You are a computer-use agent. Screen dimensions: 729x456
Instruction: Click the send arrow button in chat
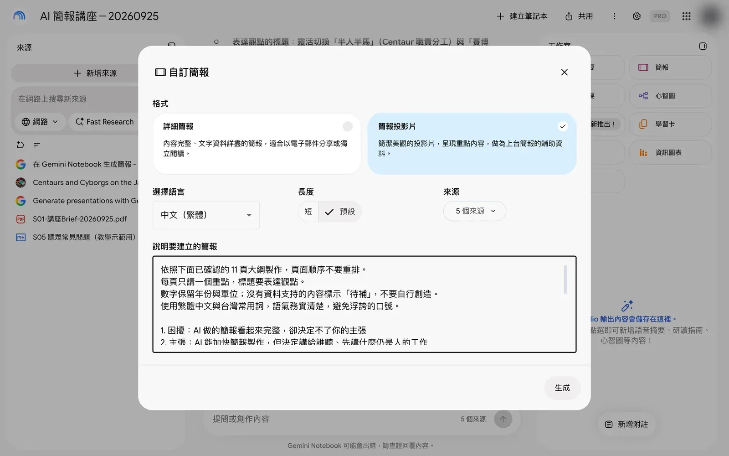coord(503,419)
